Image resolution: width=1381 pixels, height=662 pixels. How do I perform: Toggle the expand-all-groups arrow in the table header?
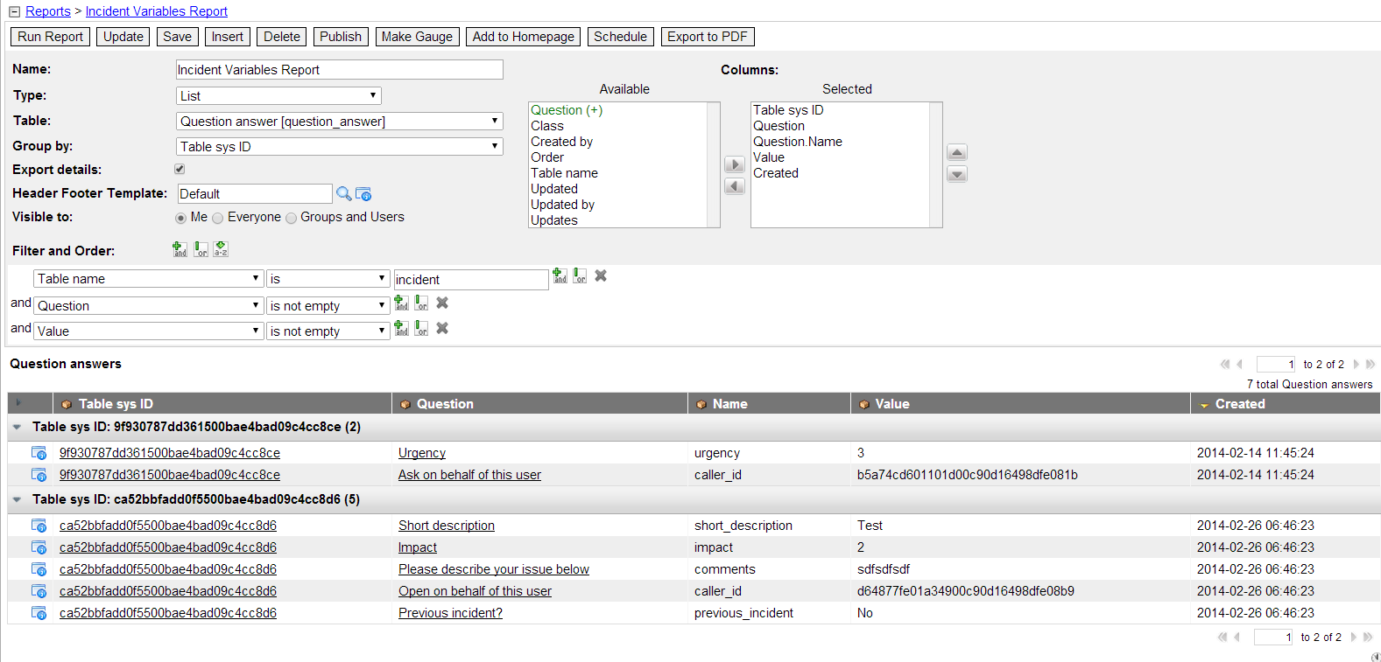18,403
